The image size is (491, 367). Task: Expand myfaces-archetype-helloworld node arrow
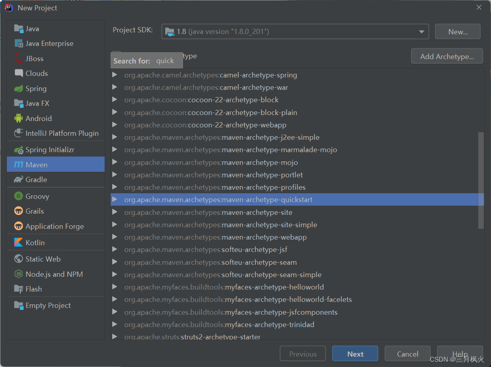tap(115, 287)
